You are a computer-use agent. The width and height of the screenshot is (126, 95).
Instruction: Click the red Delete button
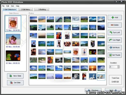[115, 25]
